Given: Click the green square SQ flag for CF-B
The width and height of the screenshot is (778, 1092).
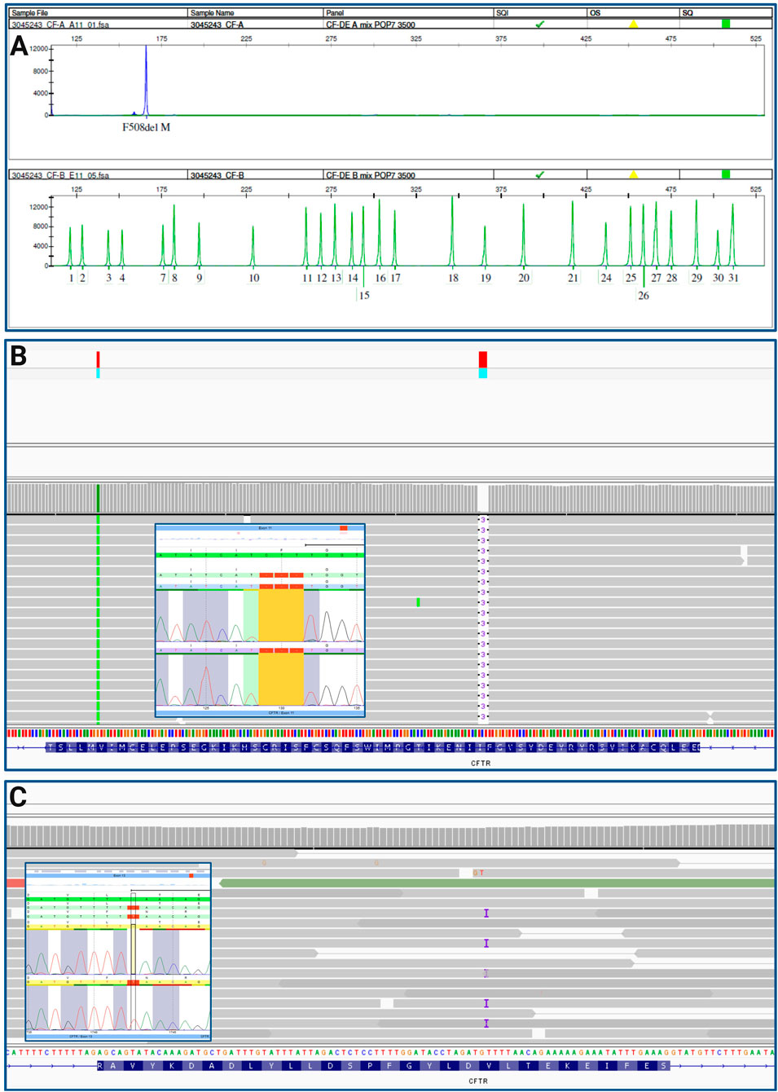Looking at the screenshot, I should (726, 174).
